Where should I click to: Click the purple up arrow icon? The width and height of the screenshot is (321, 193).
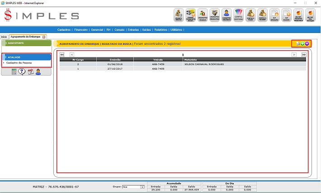click(x=307, y=43)
